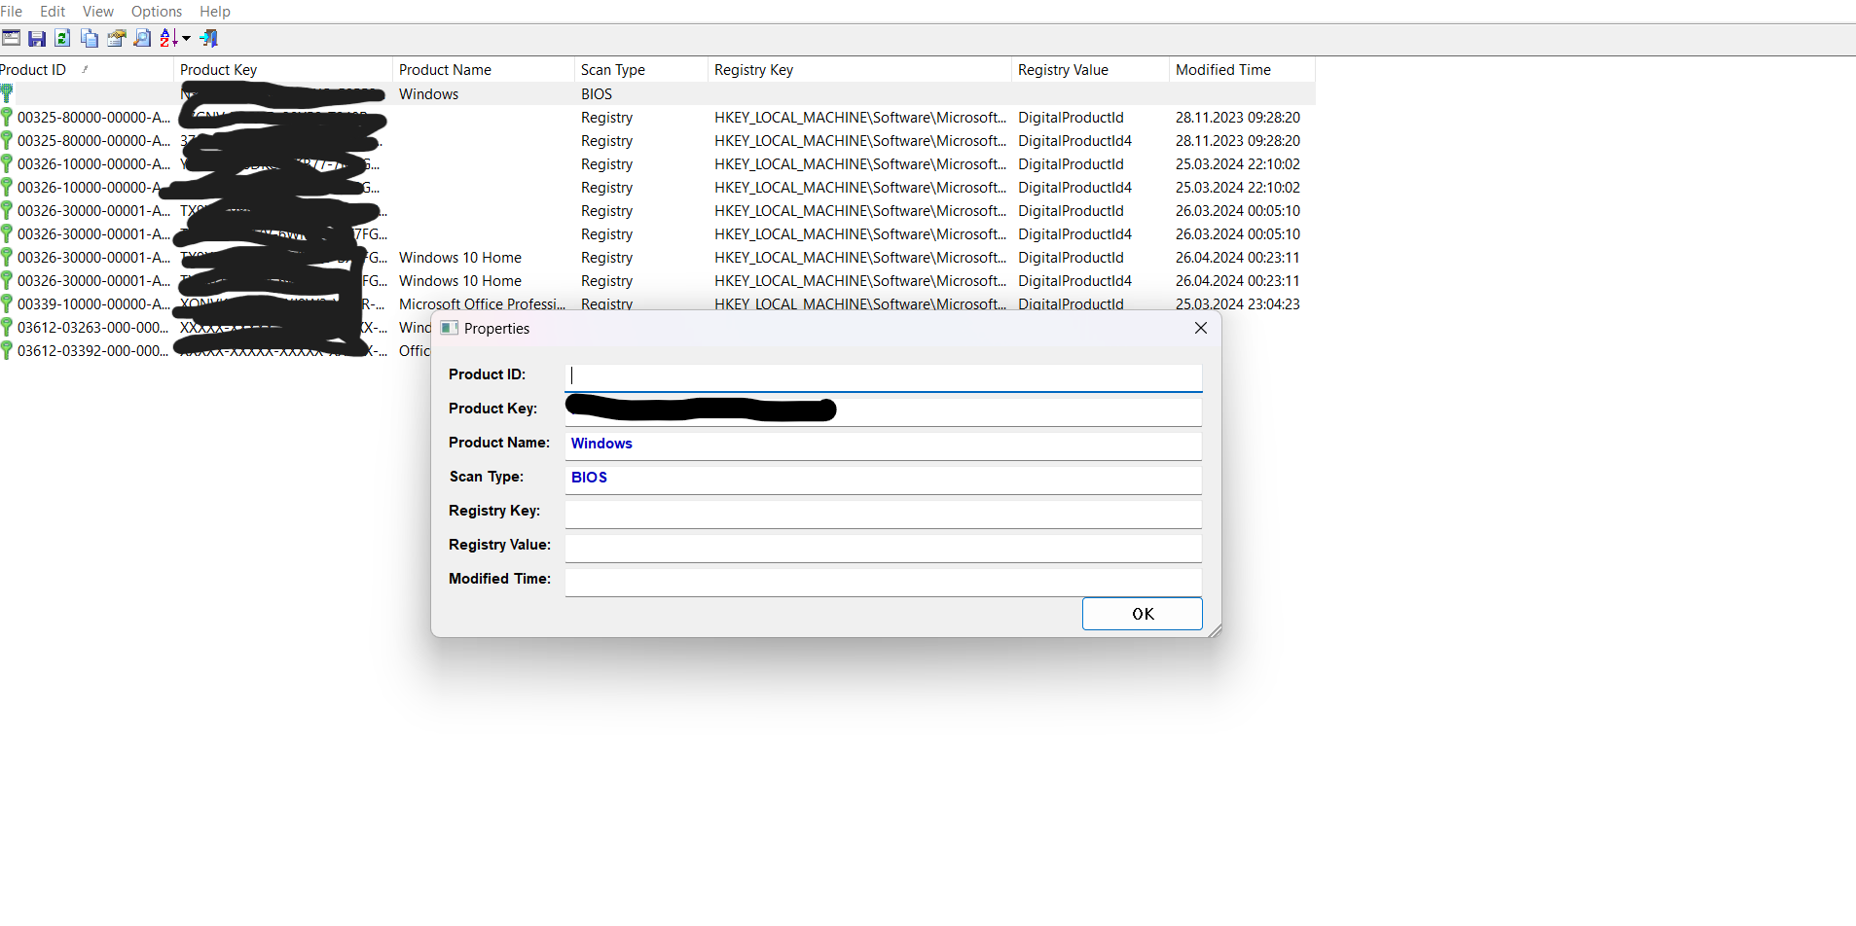Sort by the Registry Value column header
This screenshot has height=926, width=1856.
coord(1091,70)
